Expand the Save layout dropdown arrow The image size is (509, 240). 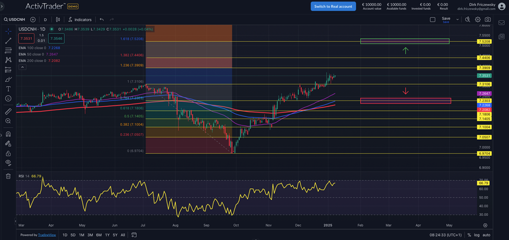tap(457, 19)
